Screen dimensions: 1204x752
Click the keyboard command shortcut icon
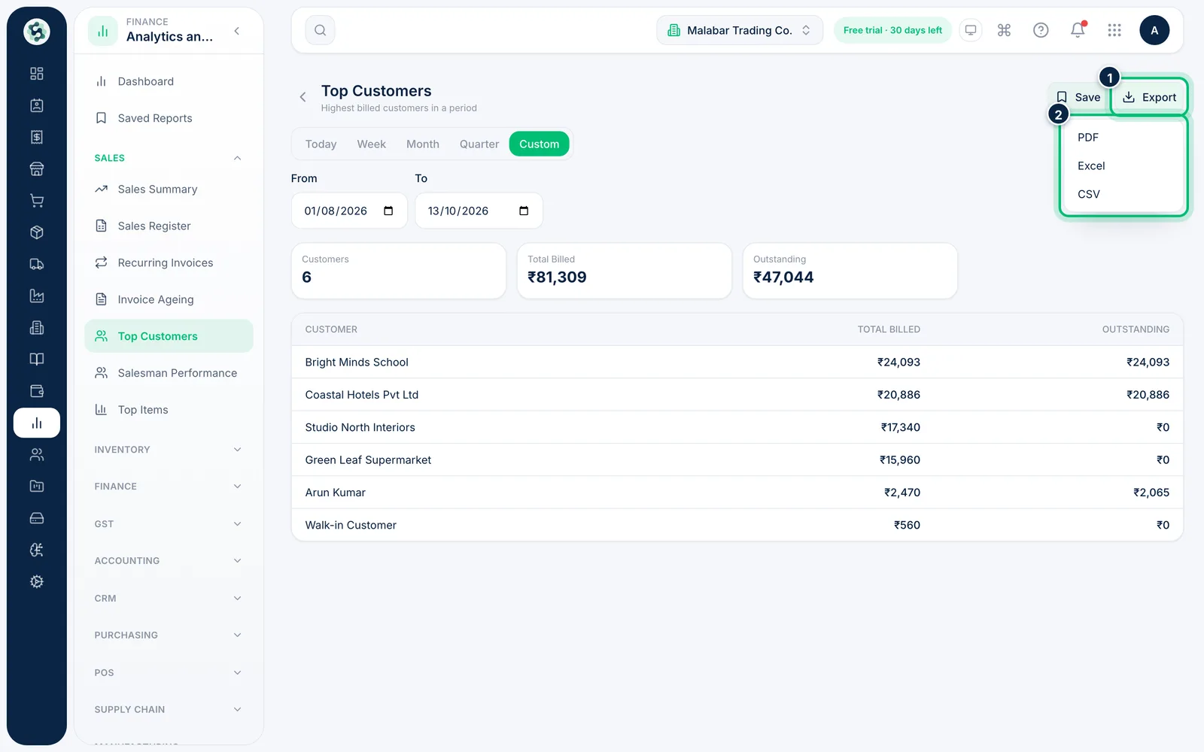tap(1004, 30)
